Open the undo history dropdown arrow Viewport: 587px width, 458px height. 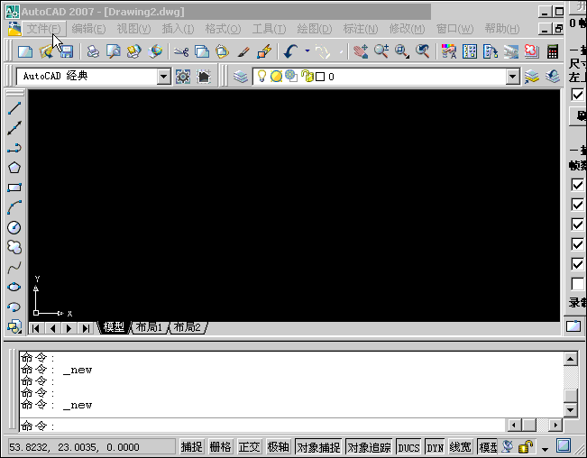pyautogui.click(x=307, y=52)
